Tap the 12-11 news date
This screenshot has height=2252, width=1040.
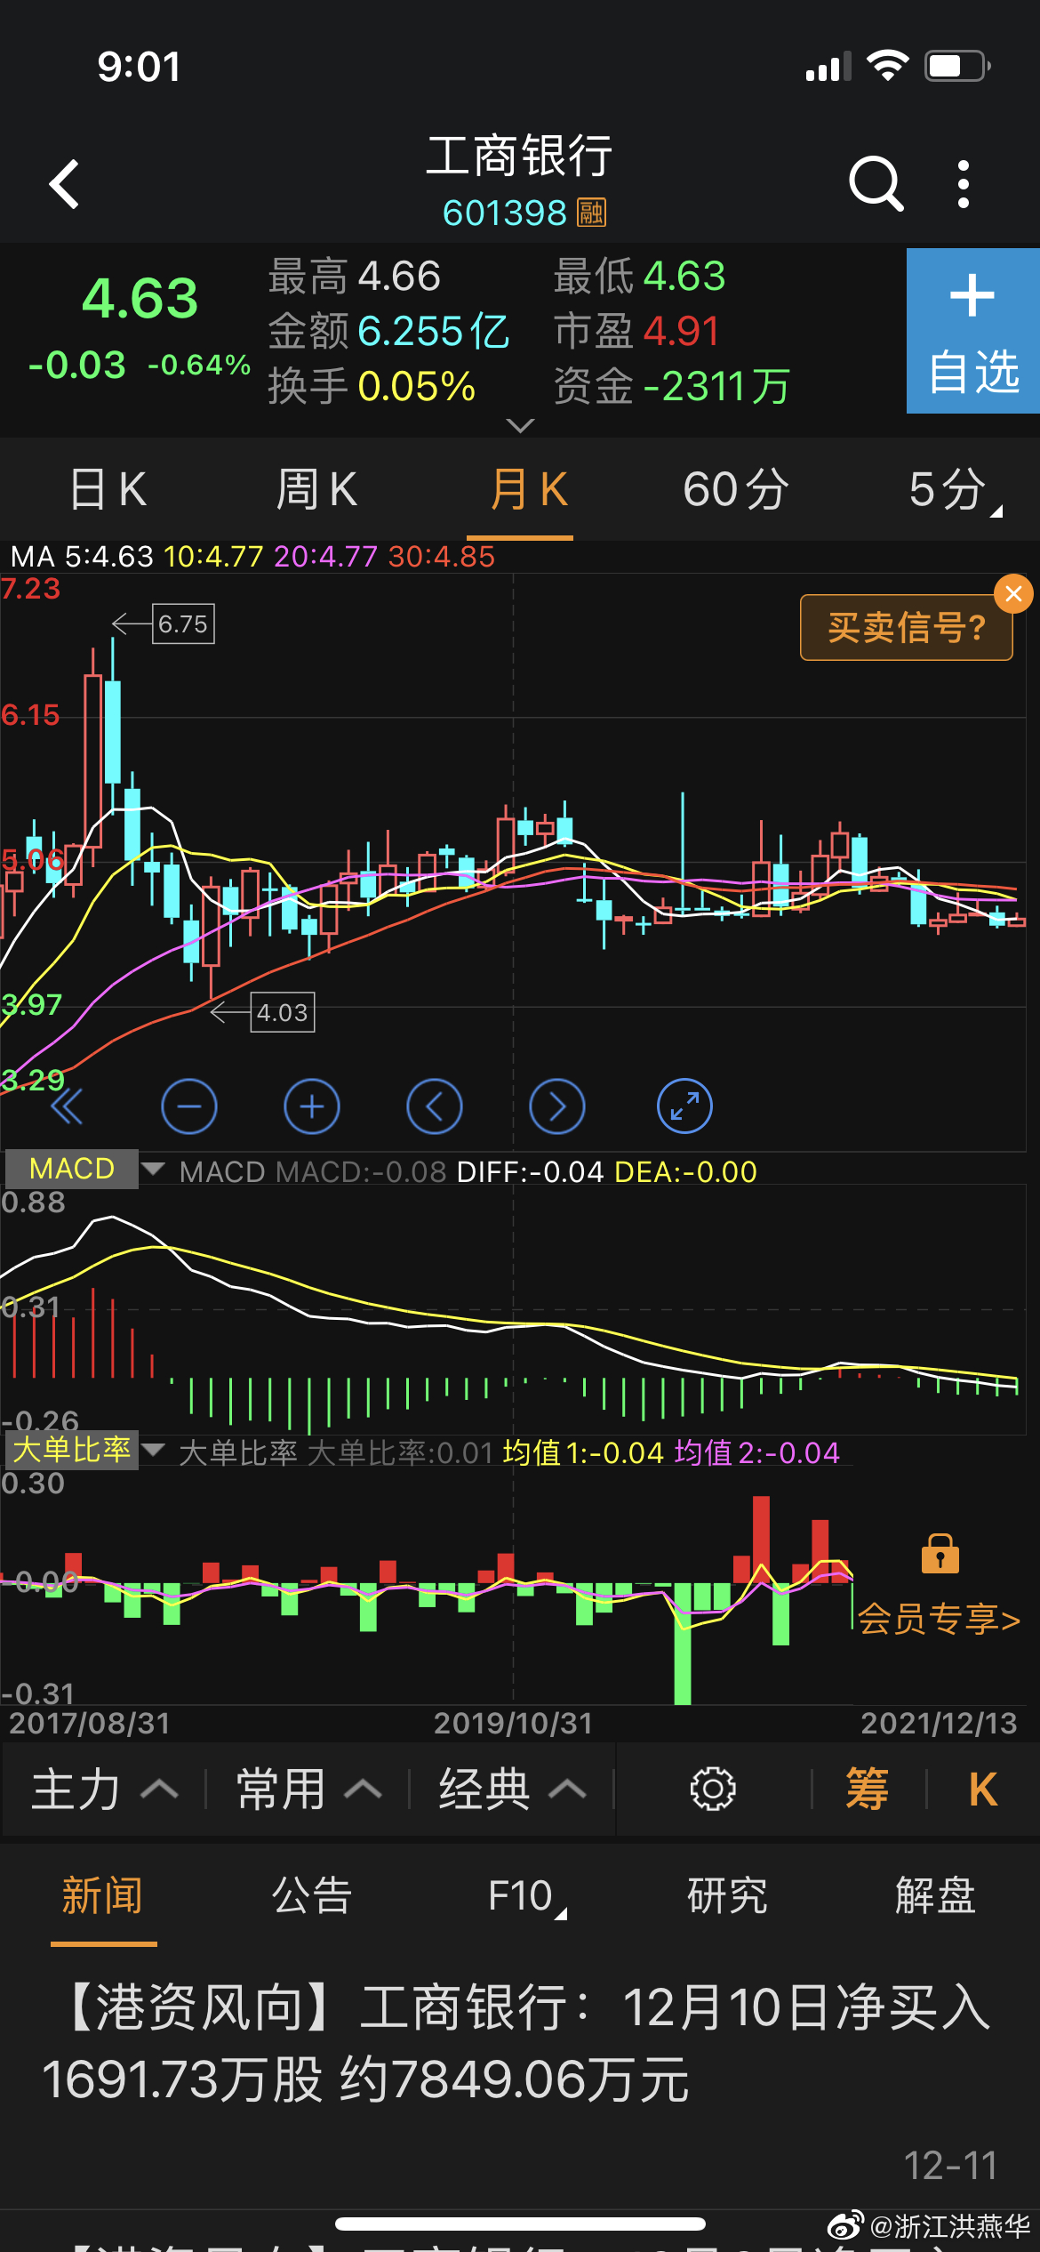tap(951, 2165)
